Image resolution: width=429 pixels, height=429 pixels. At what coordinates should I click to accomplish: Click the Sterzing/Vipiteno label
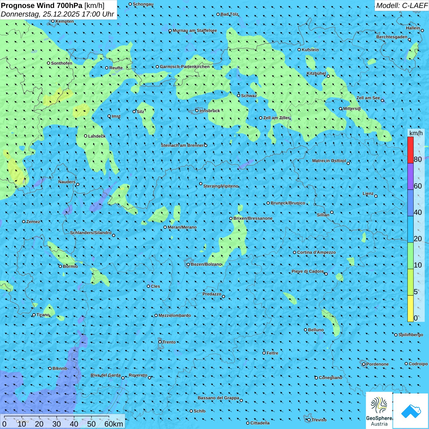pos(221,186)
